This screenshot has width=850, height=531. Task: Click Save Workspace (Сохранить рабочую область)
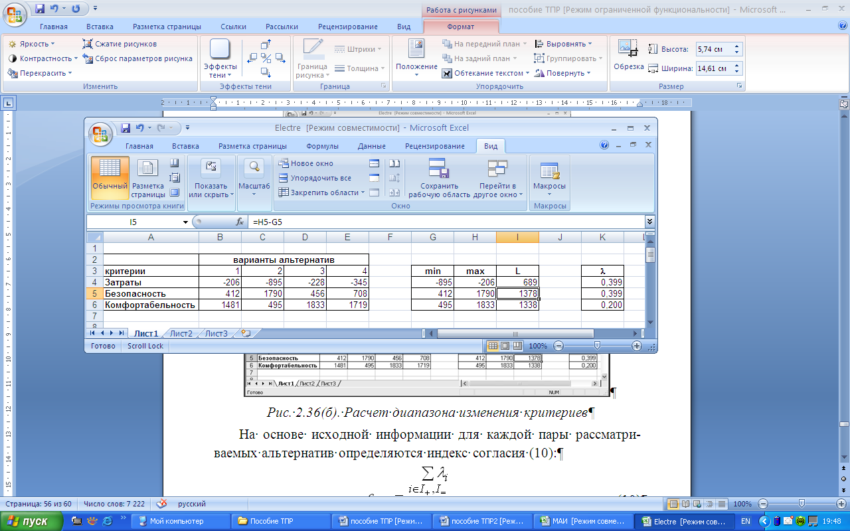click(439, 179)
